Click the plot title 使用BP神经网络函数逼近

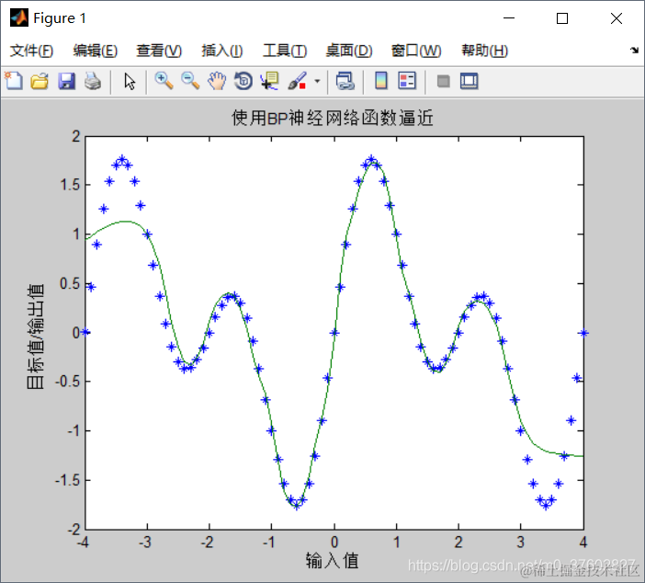(x=333, y=118)
